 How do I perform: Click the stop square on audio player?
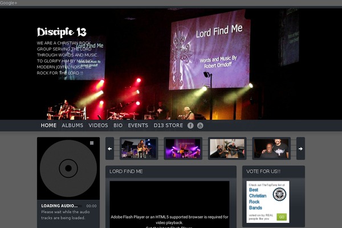[92, 143]
